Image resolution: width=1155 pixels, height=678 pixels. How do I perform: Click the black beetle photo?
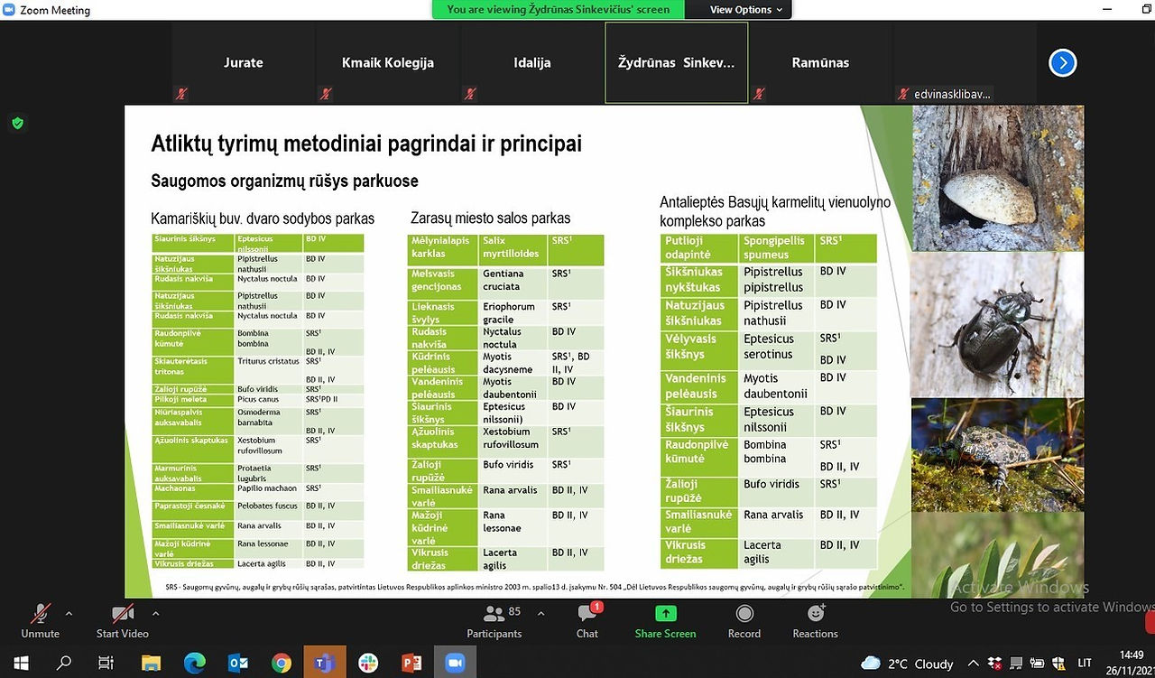pos(998,325)
